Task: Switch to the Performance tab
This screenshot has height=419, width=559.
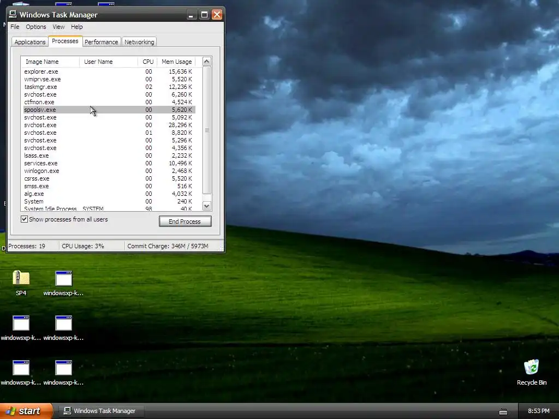Action: pyautogui.click(x=101, y=41)
